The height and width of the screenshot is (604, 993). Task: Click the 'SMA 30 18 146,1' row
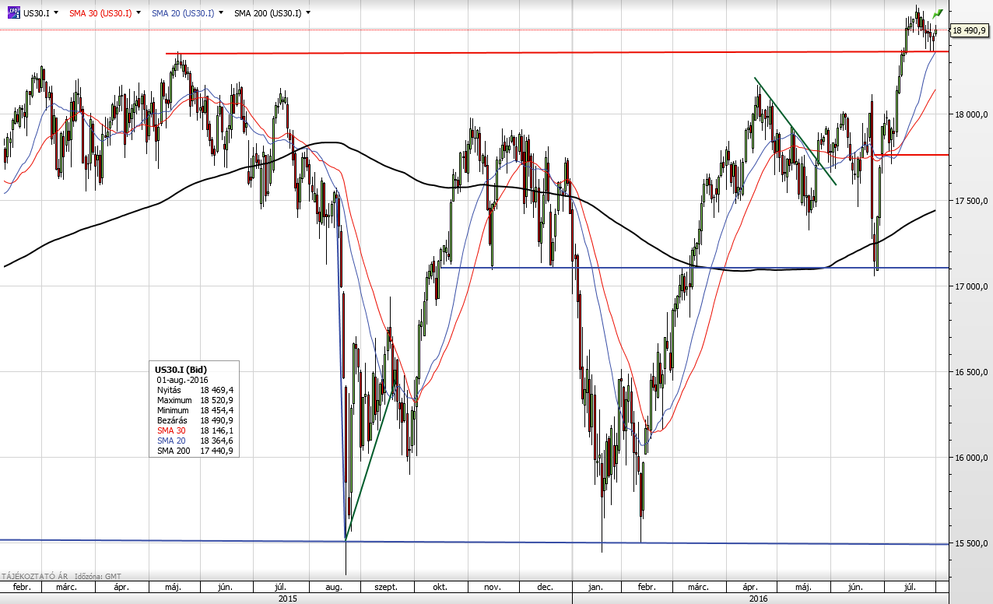[195, 430]
